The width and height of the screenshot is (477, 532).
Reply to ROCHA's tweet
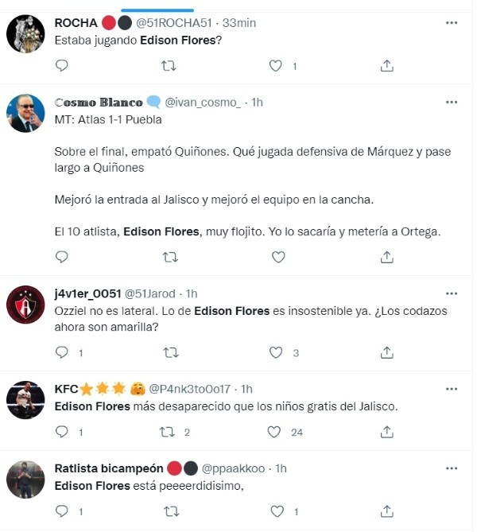[x=62, y=65]
